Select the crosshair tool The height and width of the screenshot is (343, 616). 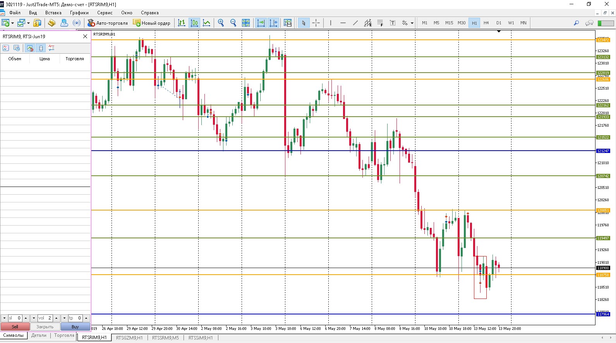pos(316,23)
